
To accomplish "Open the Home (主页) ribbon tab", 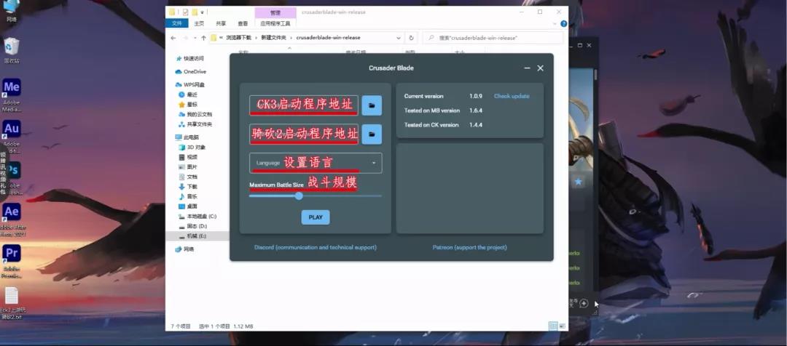I will (x=199, y=23).
